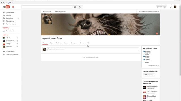181x101 pixels.
Task: Open the AdamThomasMoran popular channel
Action: coord(152,86)
